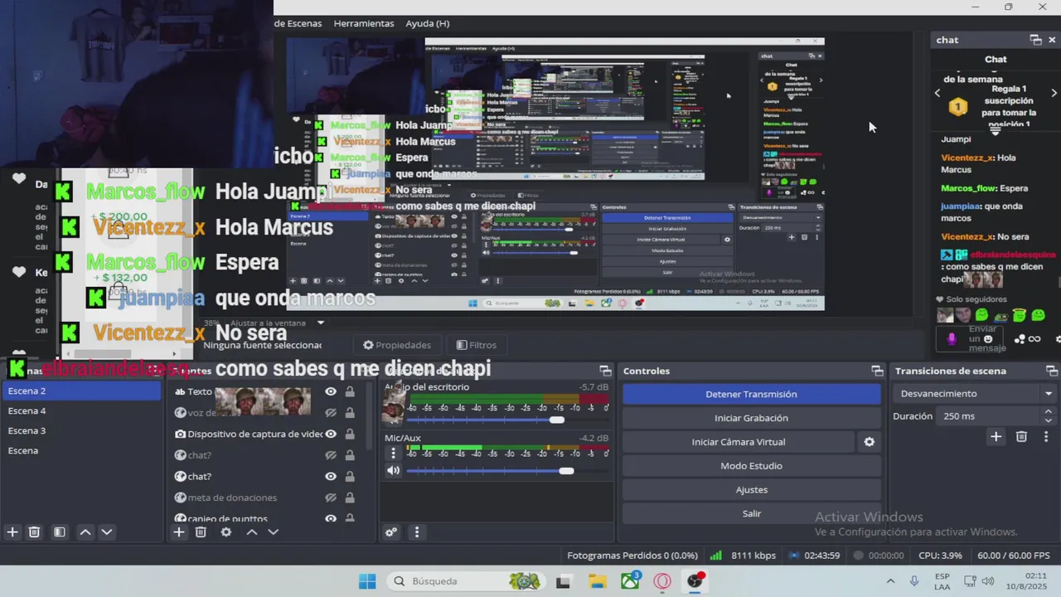Open virtual camera settings gear
The height and width of the screenshot is (597, 1061).
[870, 442]
